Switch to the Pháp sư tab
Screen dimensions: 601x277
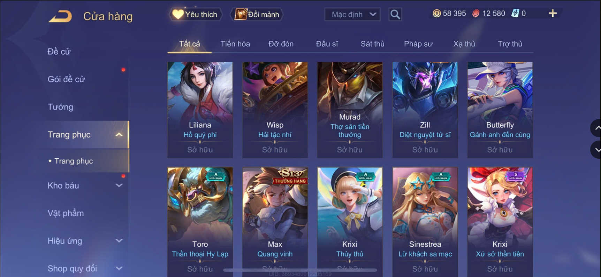pyautogui.click(x=418, y=44)
